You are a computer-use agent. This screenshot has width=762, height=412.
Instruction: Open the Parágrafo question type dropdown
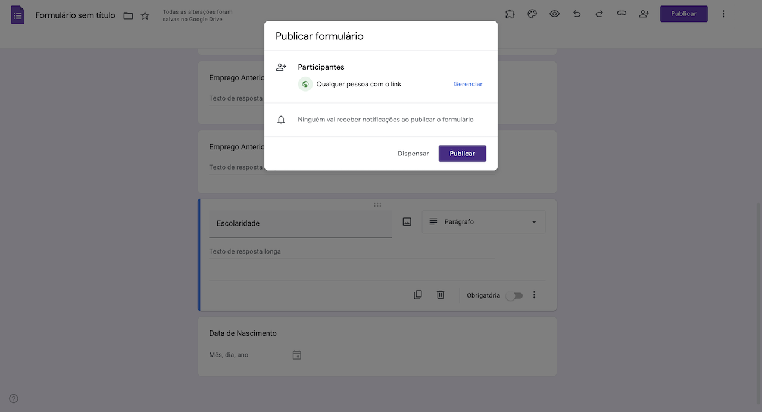(x=483, y=222)
